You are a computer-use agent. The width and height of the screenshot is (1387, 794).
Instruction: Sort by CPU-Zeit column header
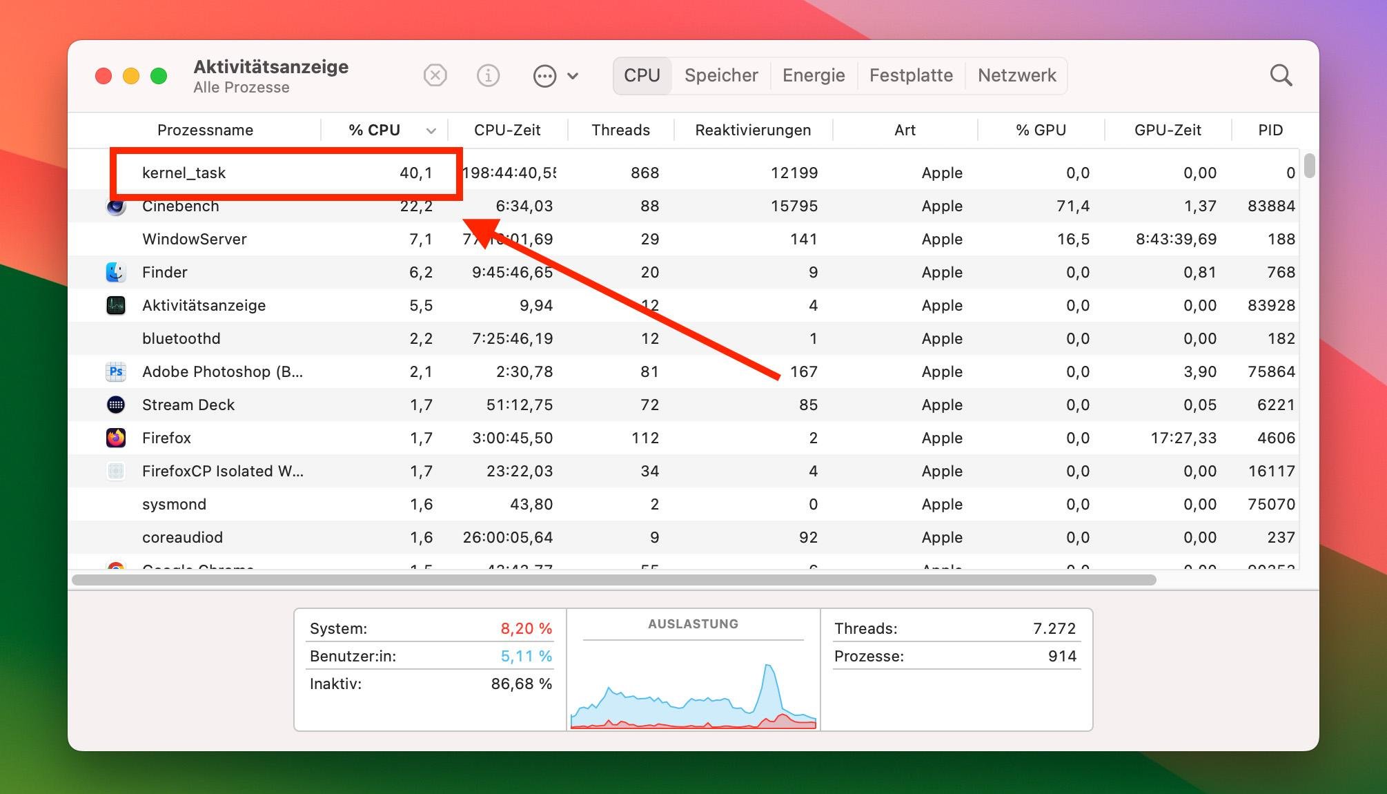507,130
